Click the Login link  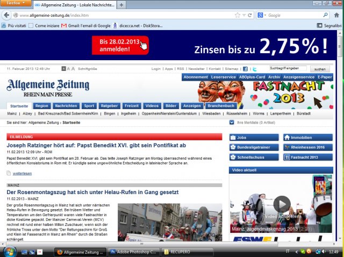tap(156, 69)
